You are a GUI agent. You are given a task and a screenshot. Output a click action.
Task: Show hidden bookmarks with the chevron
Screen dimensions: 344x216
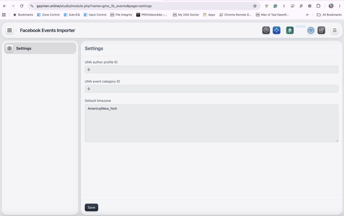tap(307, 15)
